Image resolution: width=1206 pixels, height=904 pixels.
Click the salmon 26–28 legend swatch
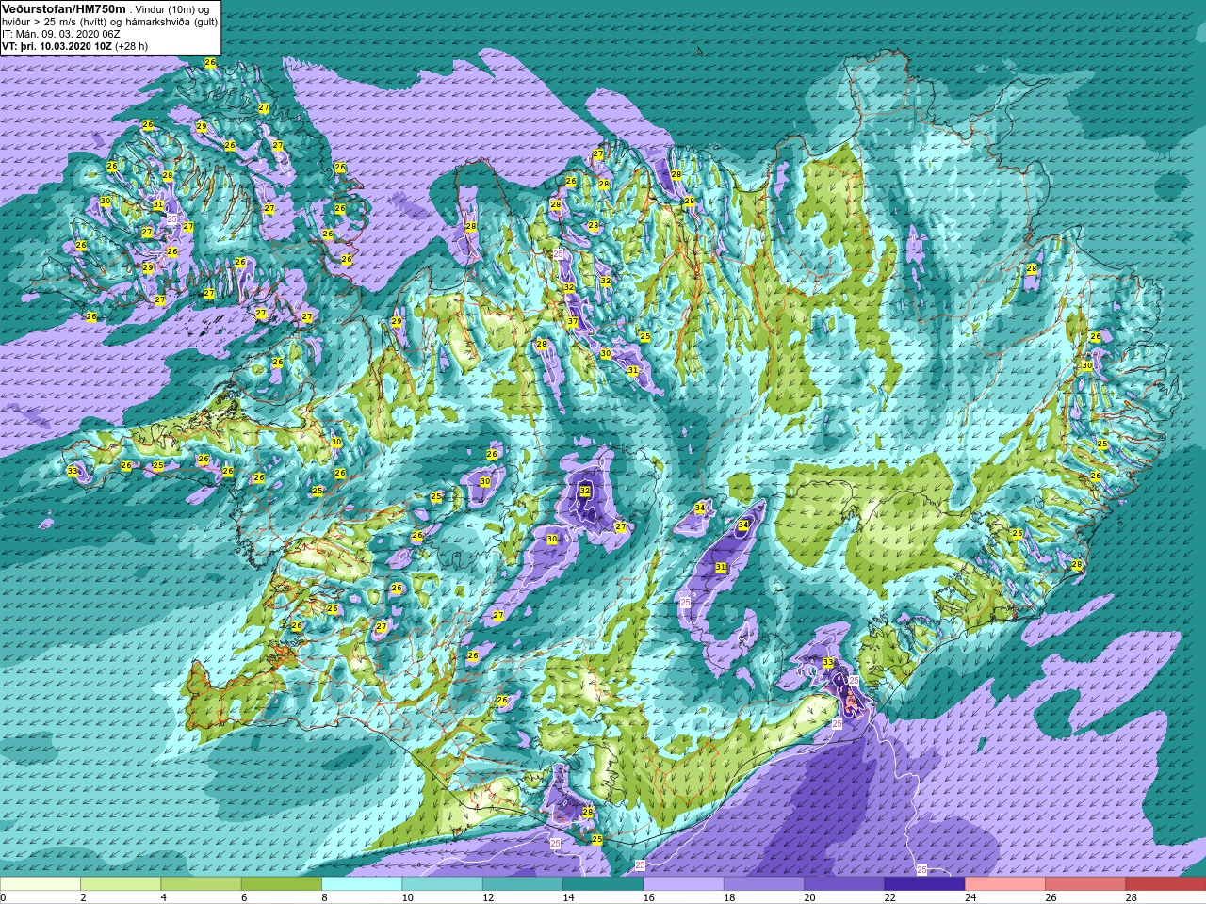pos(1085,884)
